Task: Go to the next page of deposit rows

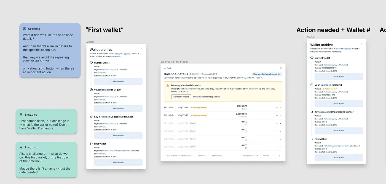Action: coord(280,156)
